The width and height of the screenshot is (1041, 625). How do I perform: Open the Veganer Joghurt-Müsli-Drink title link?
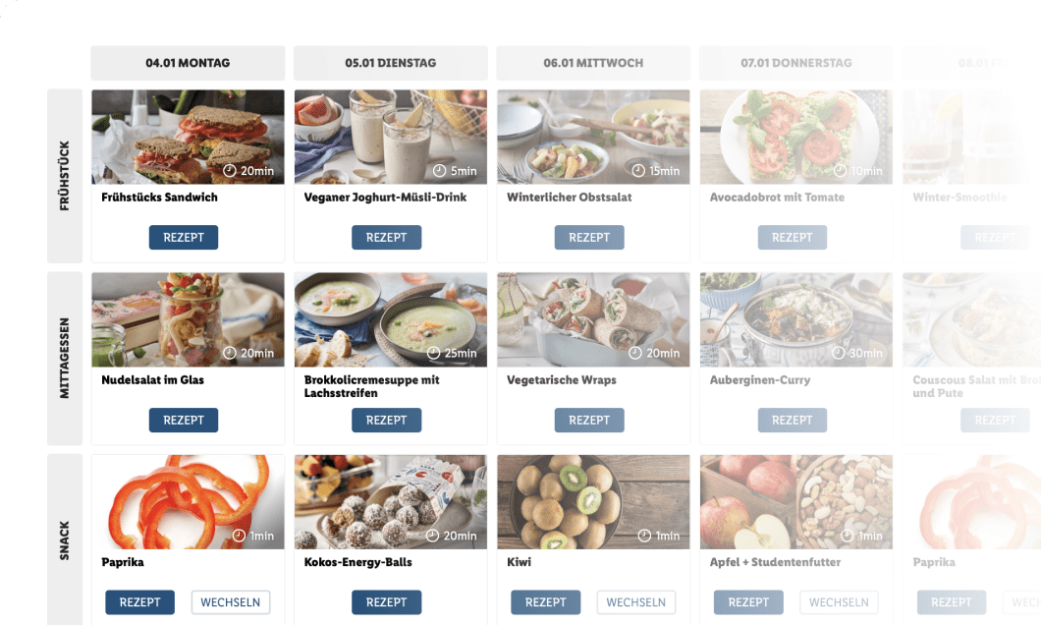coord(385,198)
